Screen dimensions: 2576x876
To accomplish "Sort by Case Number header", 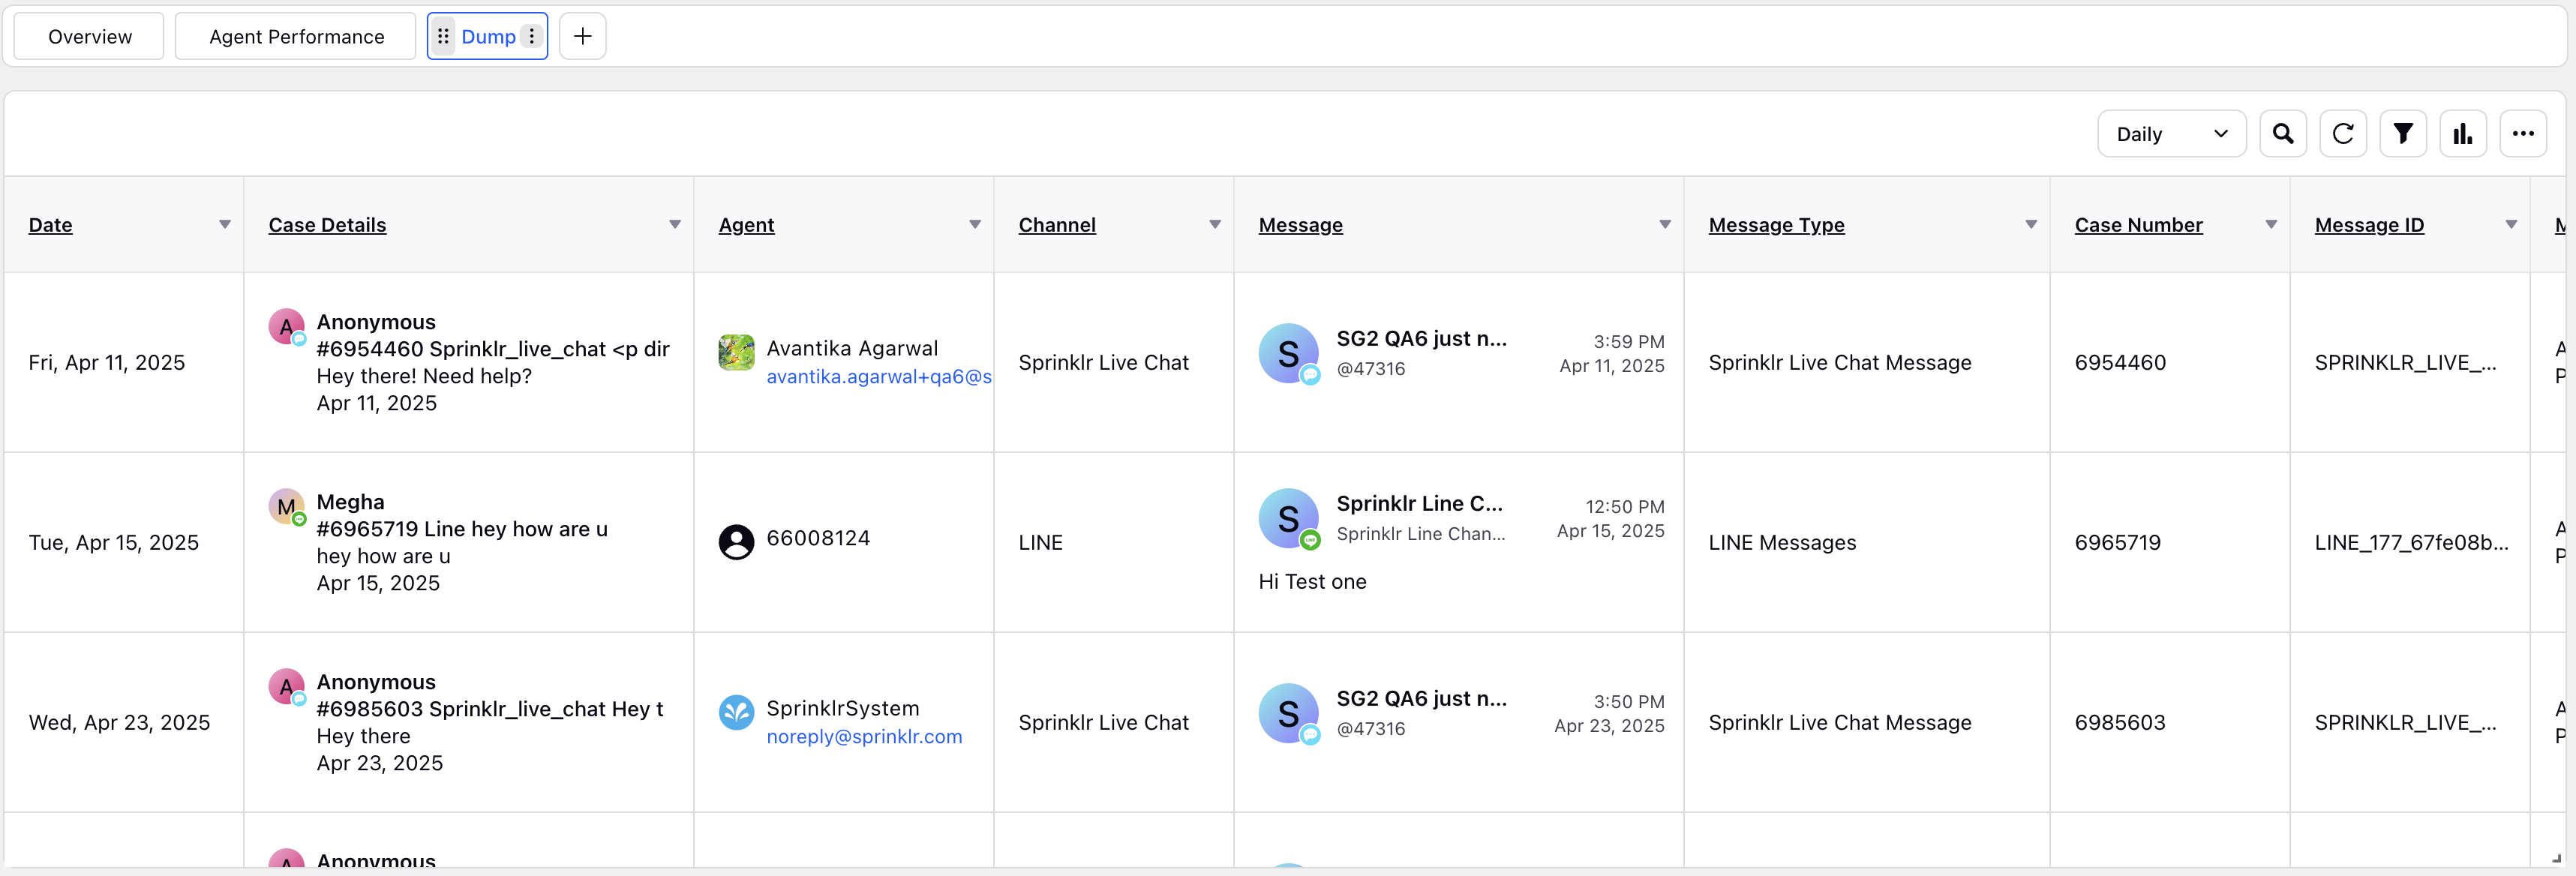I will click(x=2138, y=225).
